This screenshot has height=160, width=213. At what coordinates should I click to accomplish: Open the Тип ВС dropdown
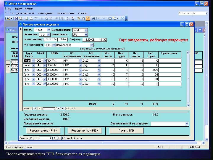49,30
